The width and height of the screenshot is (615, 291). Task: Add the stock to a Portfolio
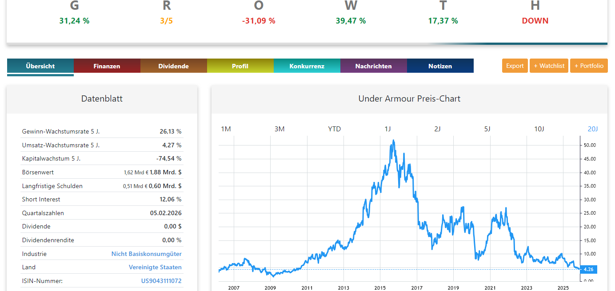589,65
